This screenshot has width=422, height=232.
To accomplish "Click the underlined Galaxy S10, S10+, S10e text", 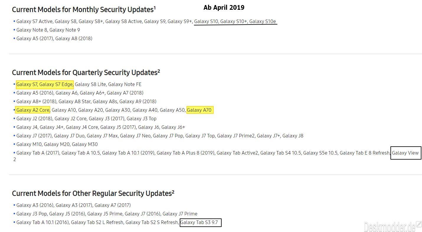I will [235, 21].
